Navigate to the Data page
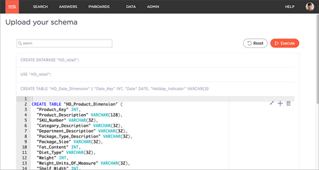Image resolution: width=319 pixels, height=170 pixels. (131, 7)
